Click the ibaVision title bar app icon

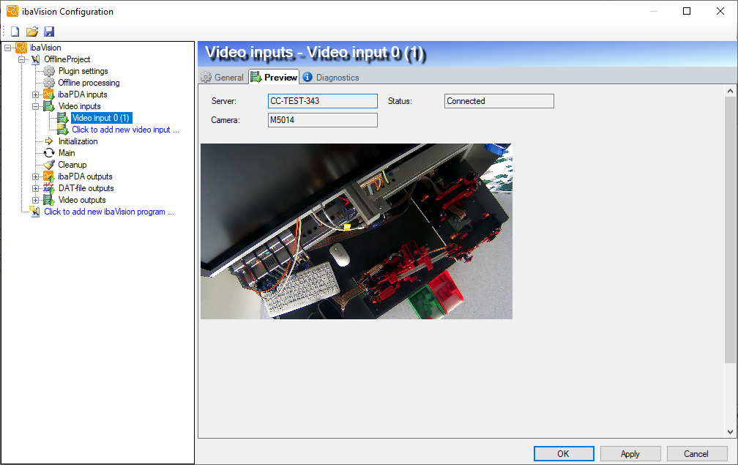coord(12,11)
